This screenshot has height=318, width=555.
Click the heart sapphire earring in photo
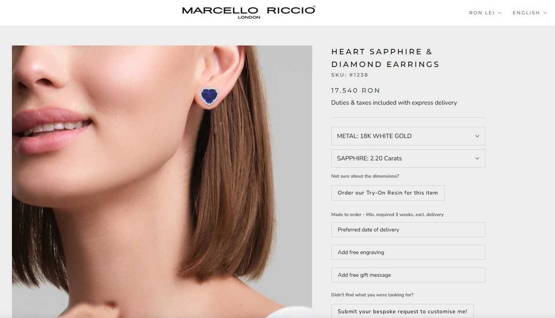[209, 96]
